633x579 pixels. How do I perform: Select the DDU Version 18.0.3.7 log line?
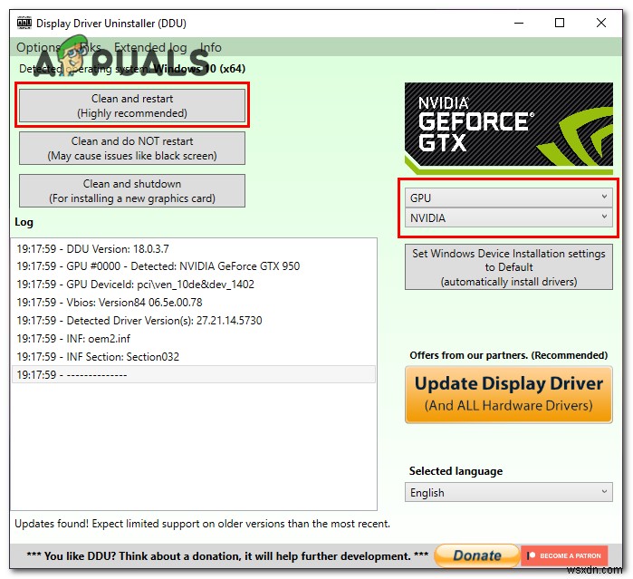tap(194, 248)
